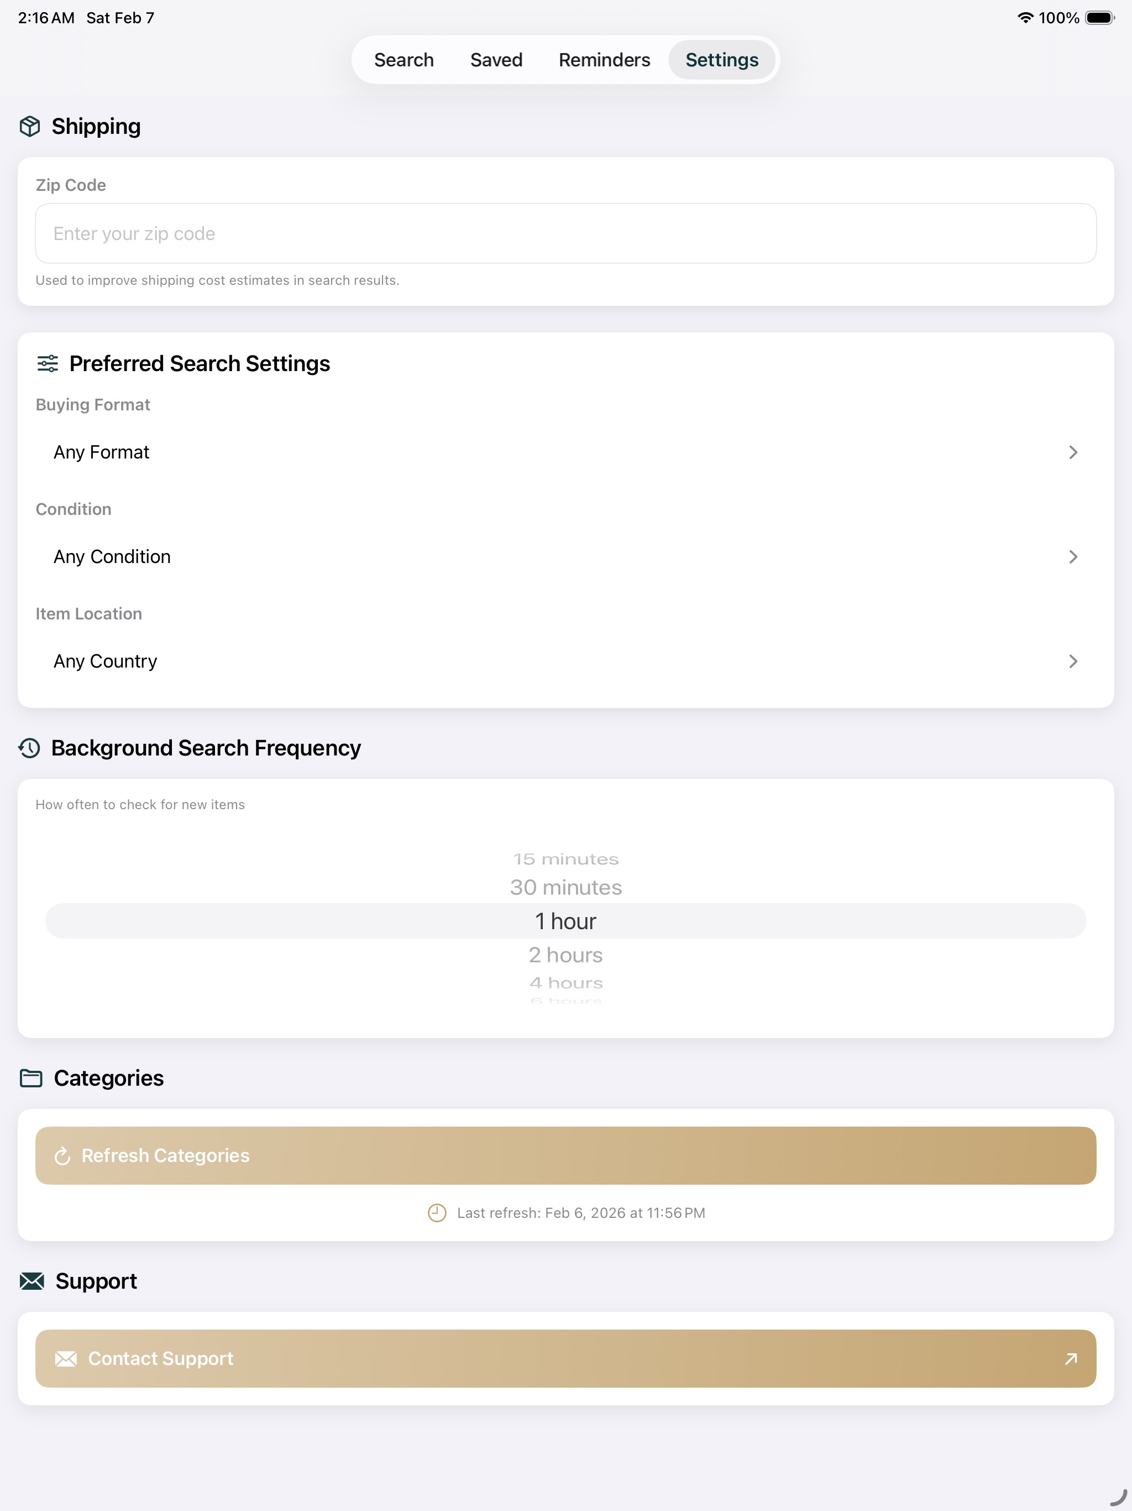
Task: Click the arrow icon on Contact Support
Action: pyautogui.click(x=1071, y=1359)
